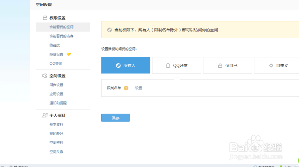Click 设置 link for 限制名单
The height and width of the screenshot is (167, 299).
point(139,88)
